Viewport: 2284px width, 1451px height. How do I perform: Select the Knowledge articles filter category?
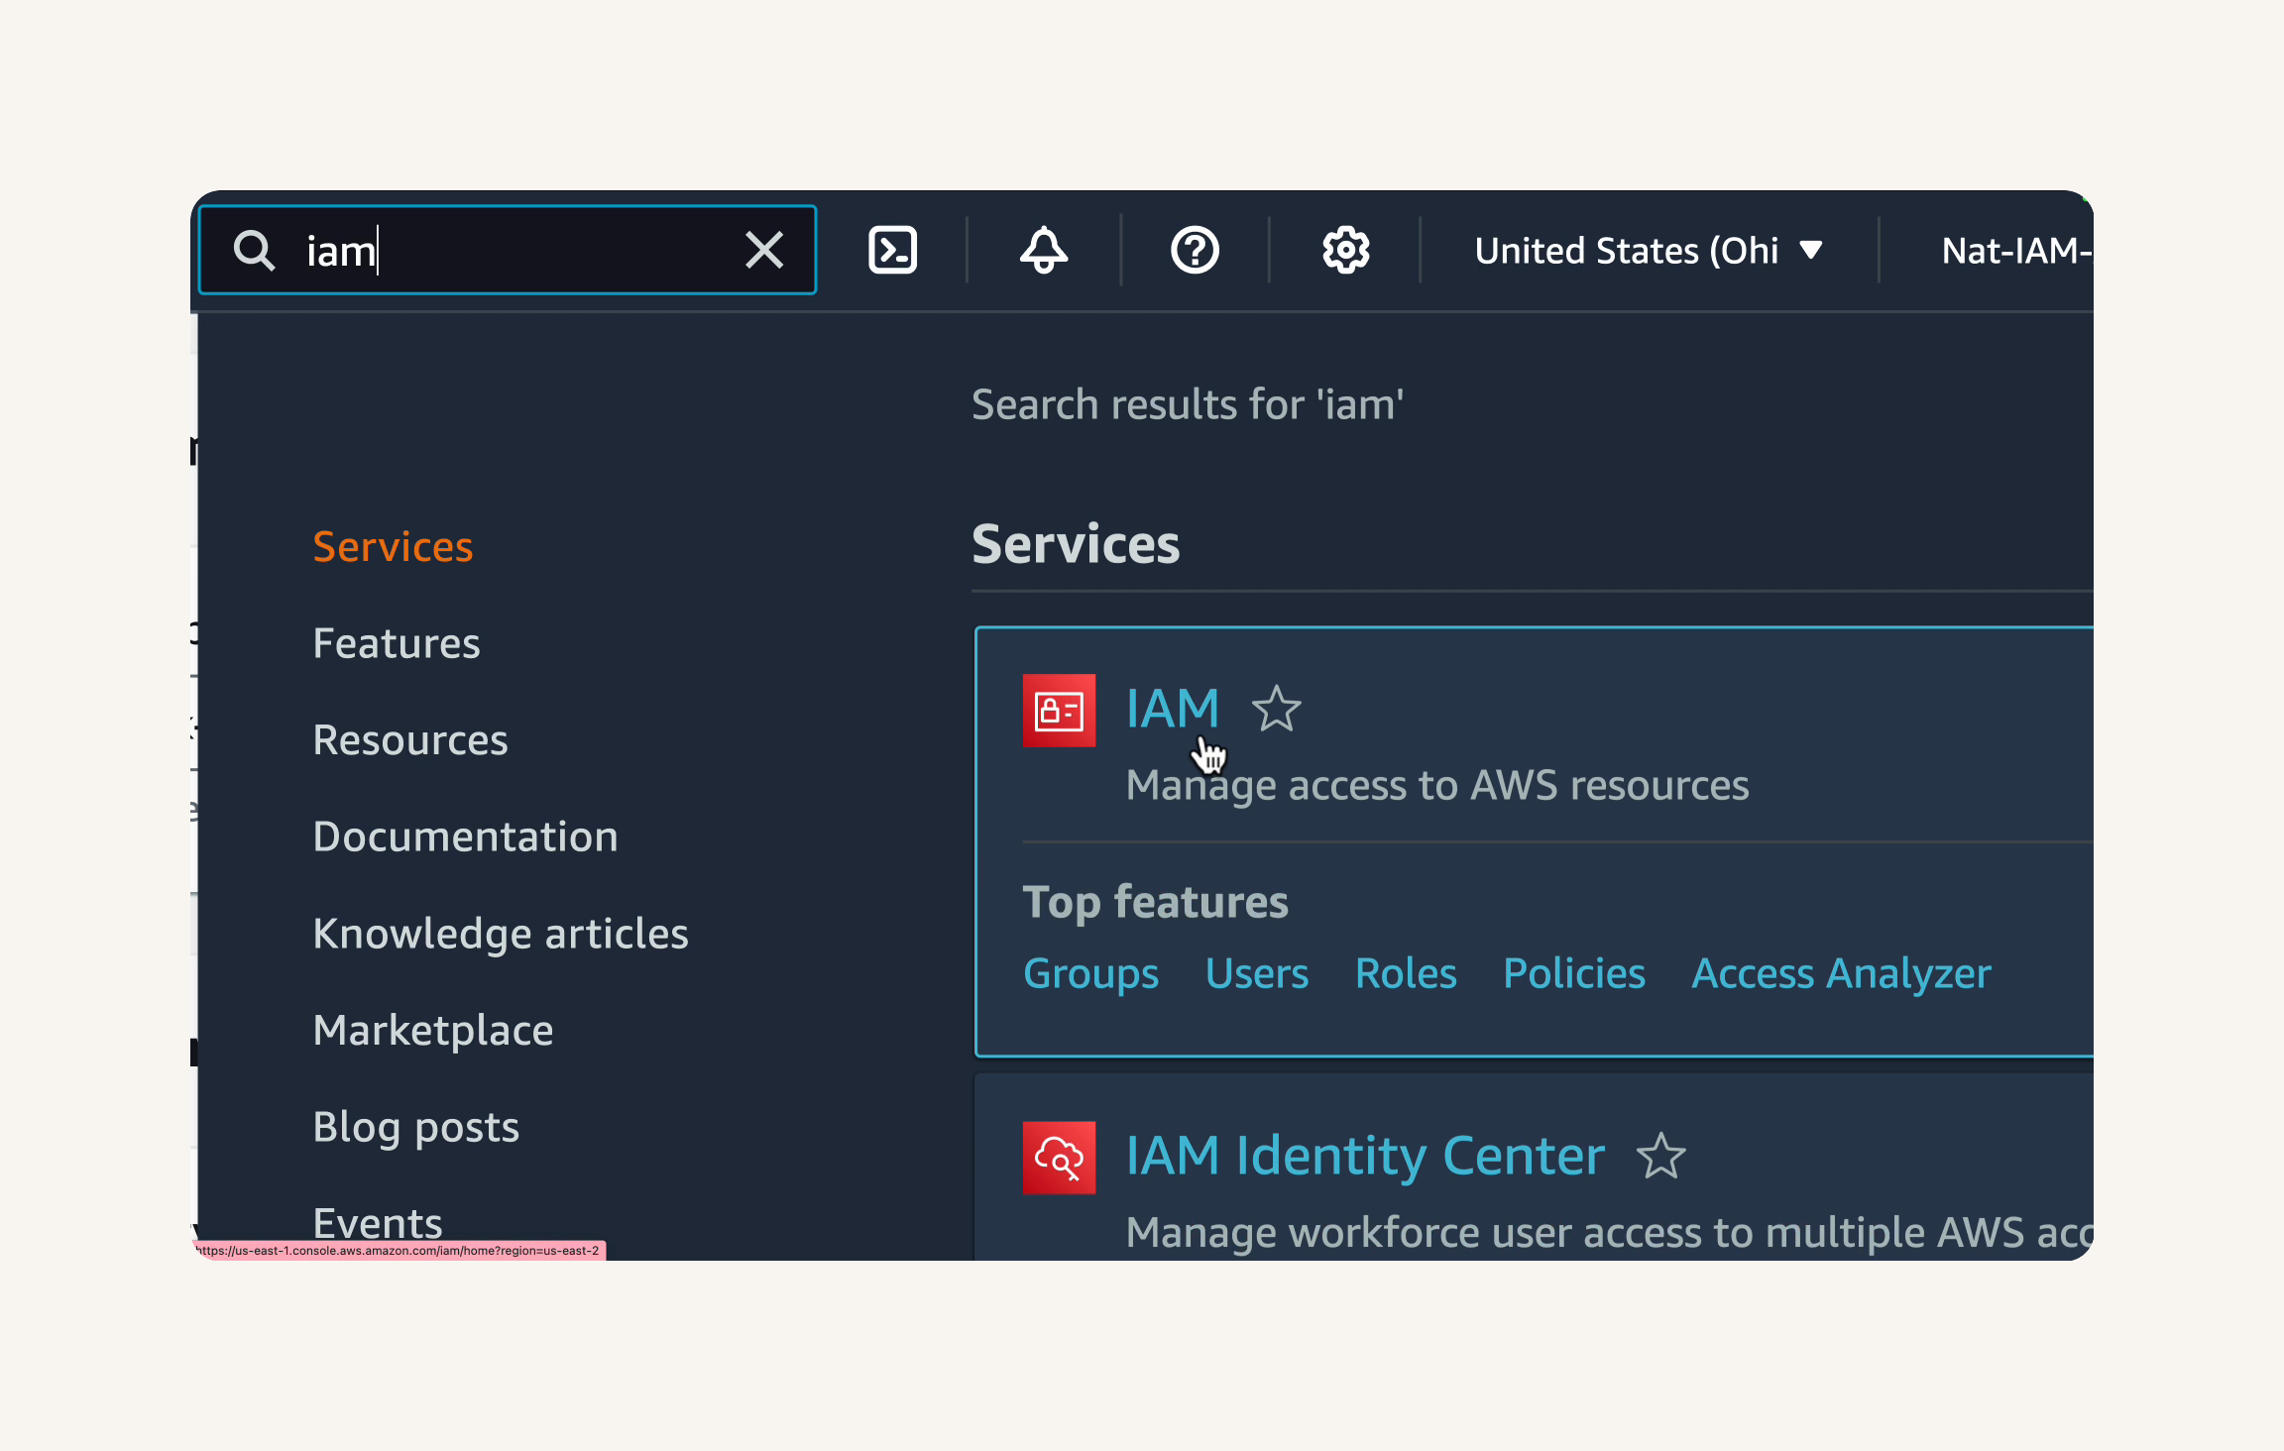pyautogui.click(x=501, y=934)
